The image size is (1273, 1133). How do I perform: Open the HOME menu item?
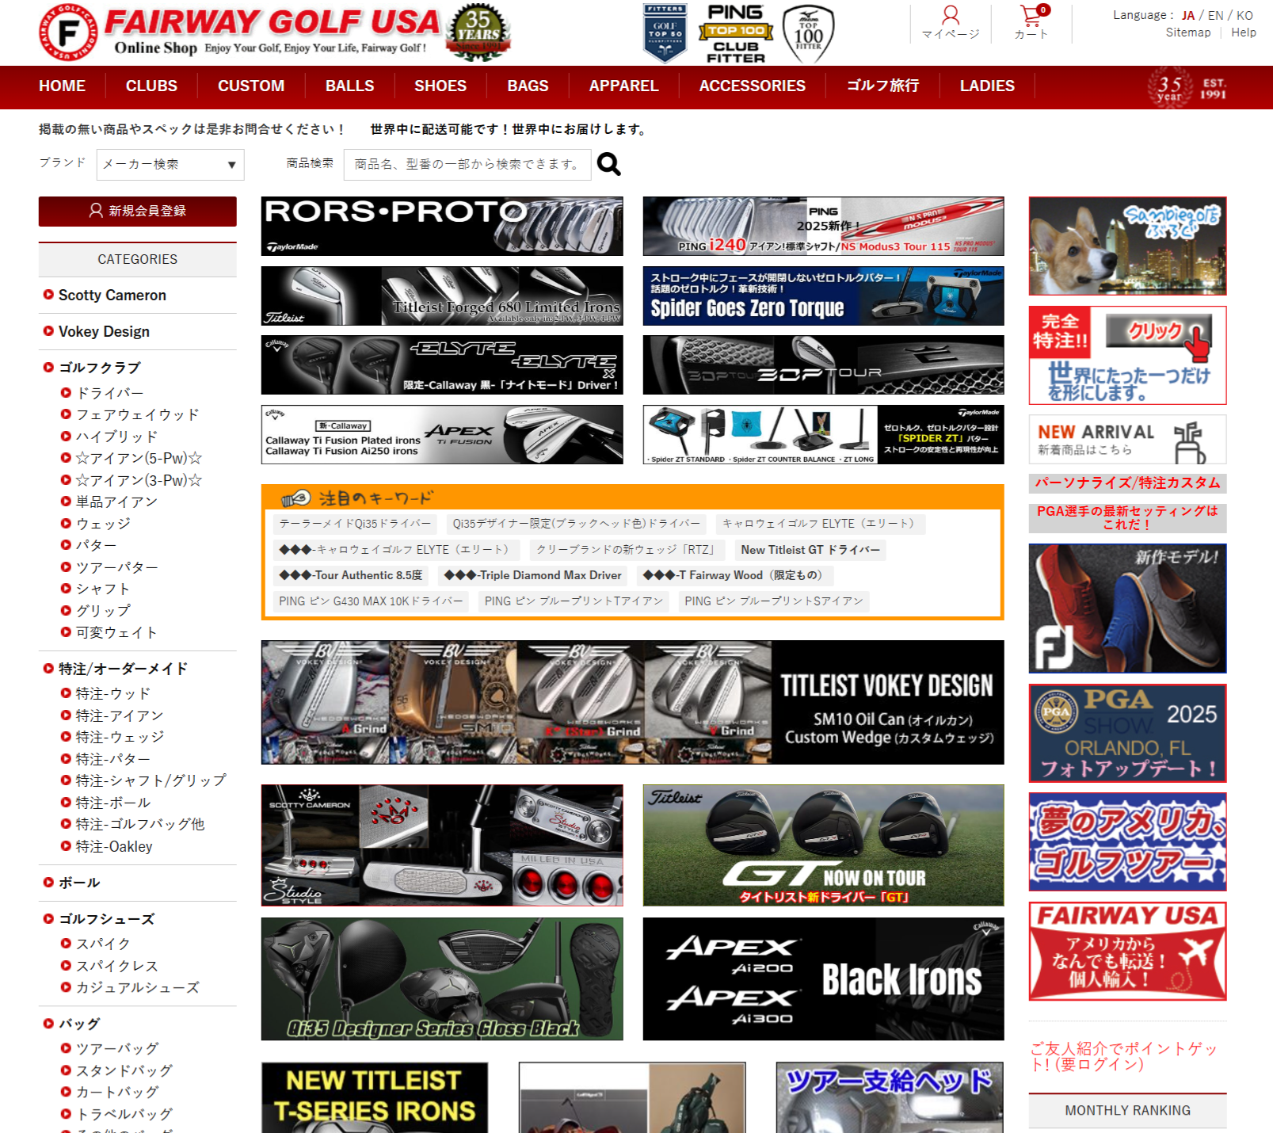62,86
